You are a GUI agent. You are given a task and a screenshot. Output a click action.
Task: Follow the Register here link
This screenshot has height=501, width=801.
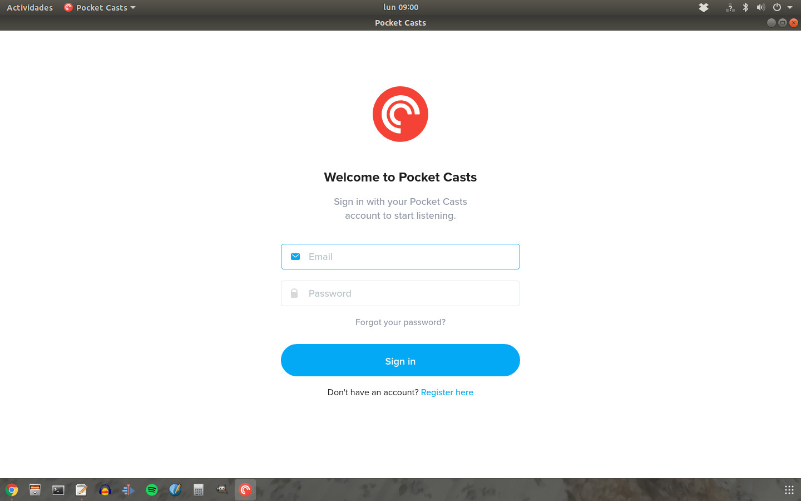tap(447, 392)
